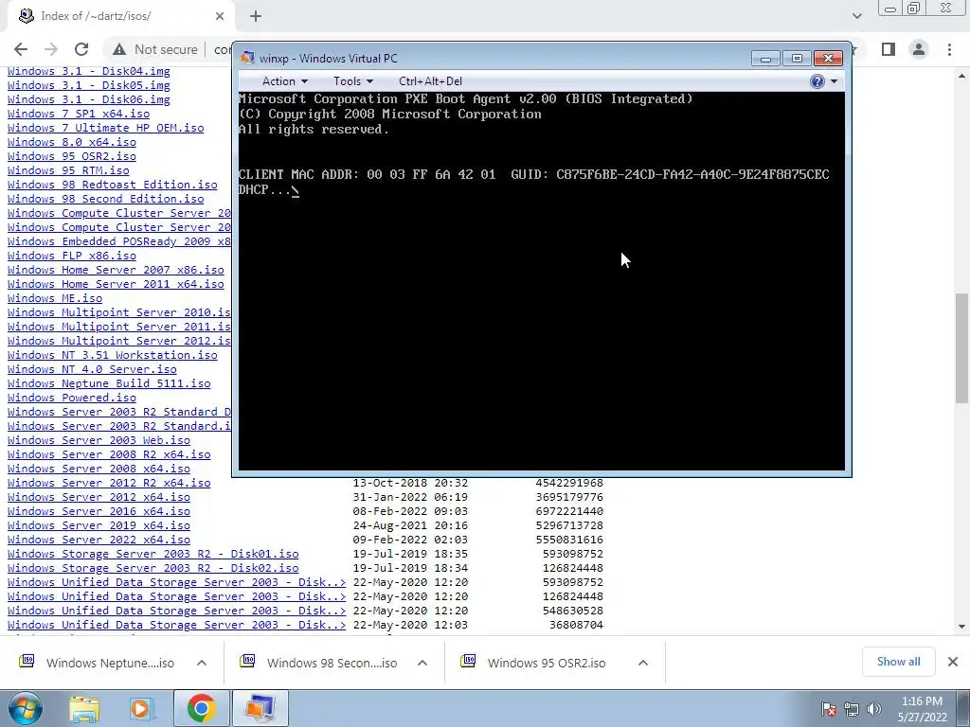Send Ctrl+Alt+Del to the virtual machine

431,81
